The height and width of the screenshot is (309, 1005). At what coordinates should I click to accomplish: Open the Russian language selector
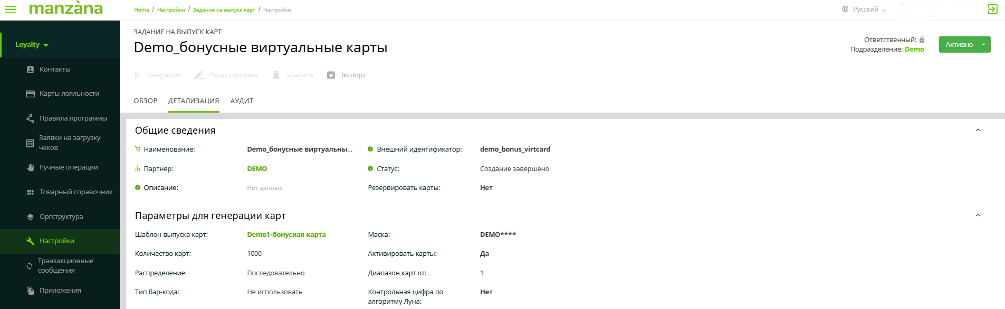click(x=864, y=9)
